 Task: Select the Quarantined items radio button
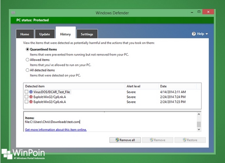point(27,49)
